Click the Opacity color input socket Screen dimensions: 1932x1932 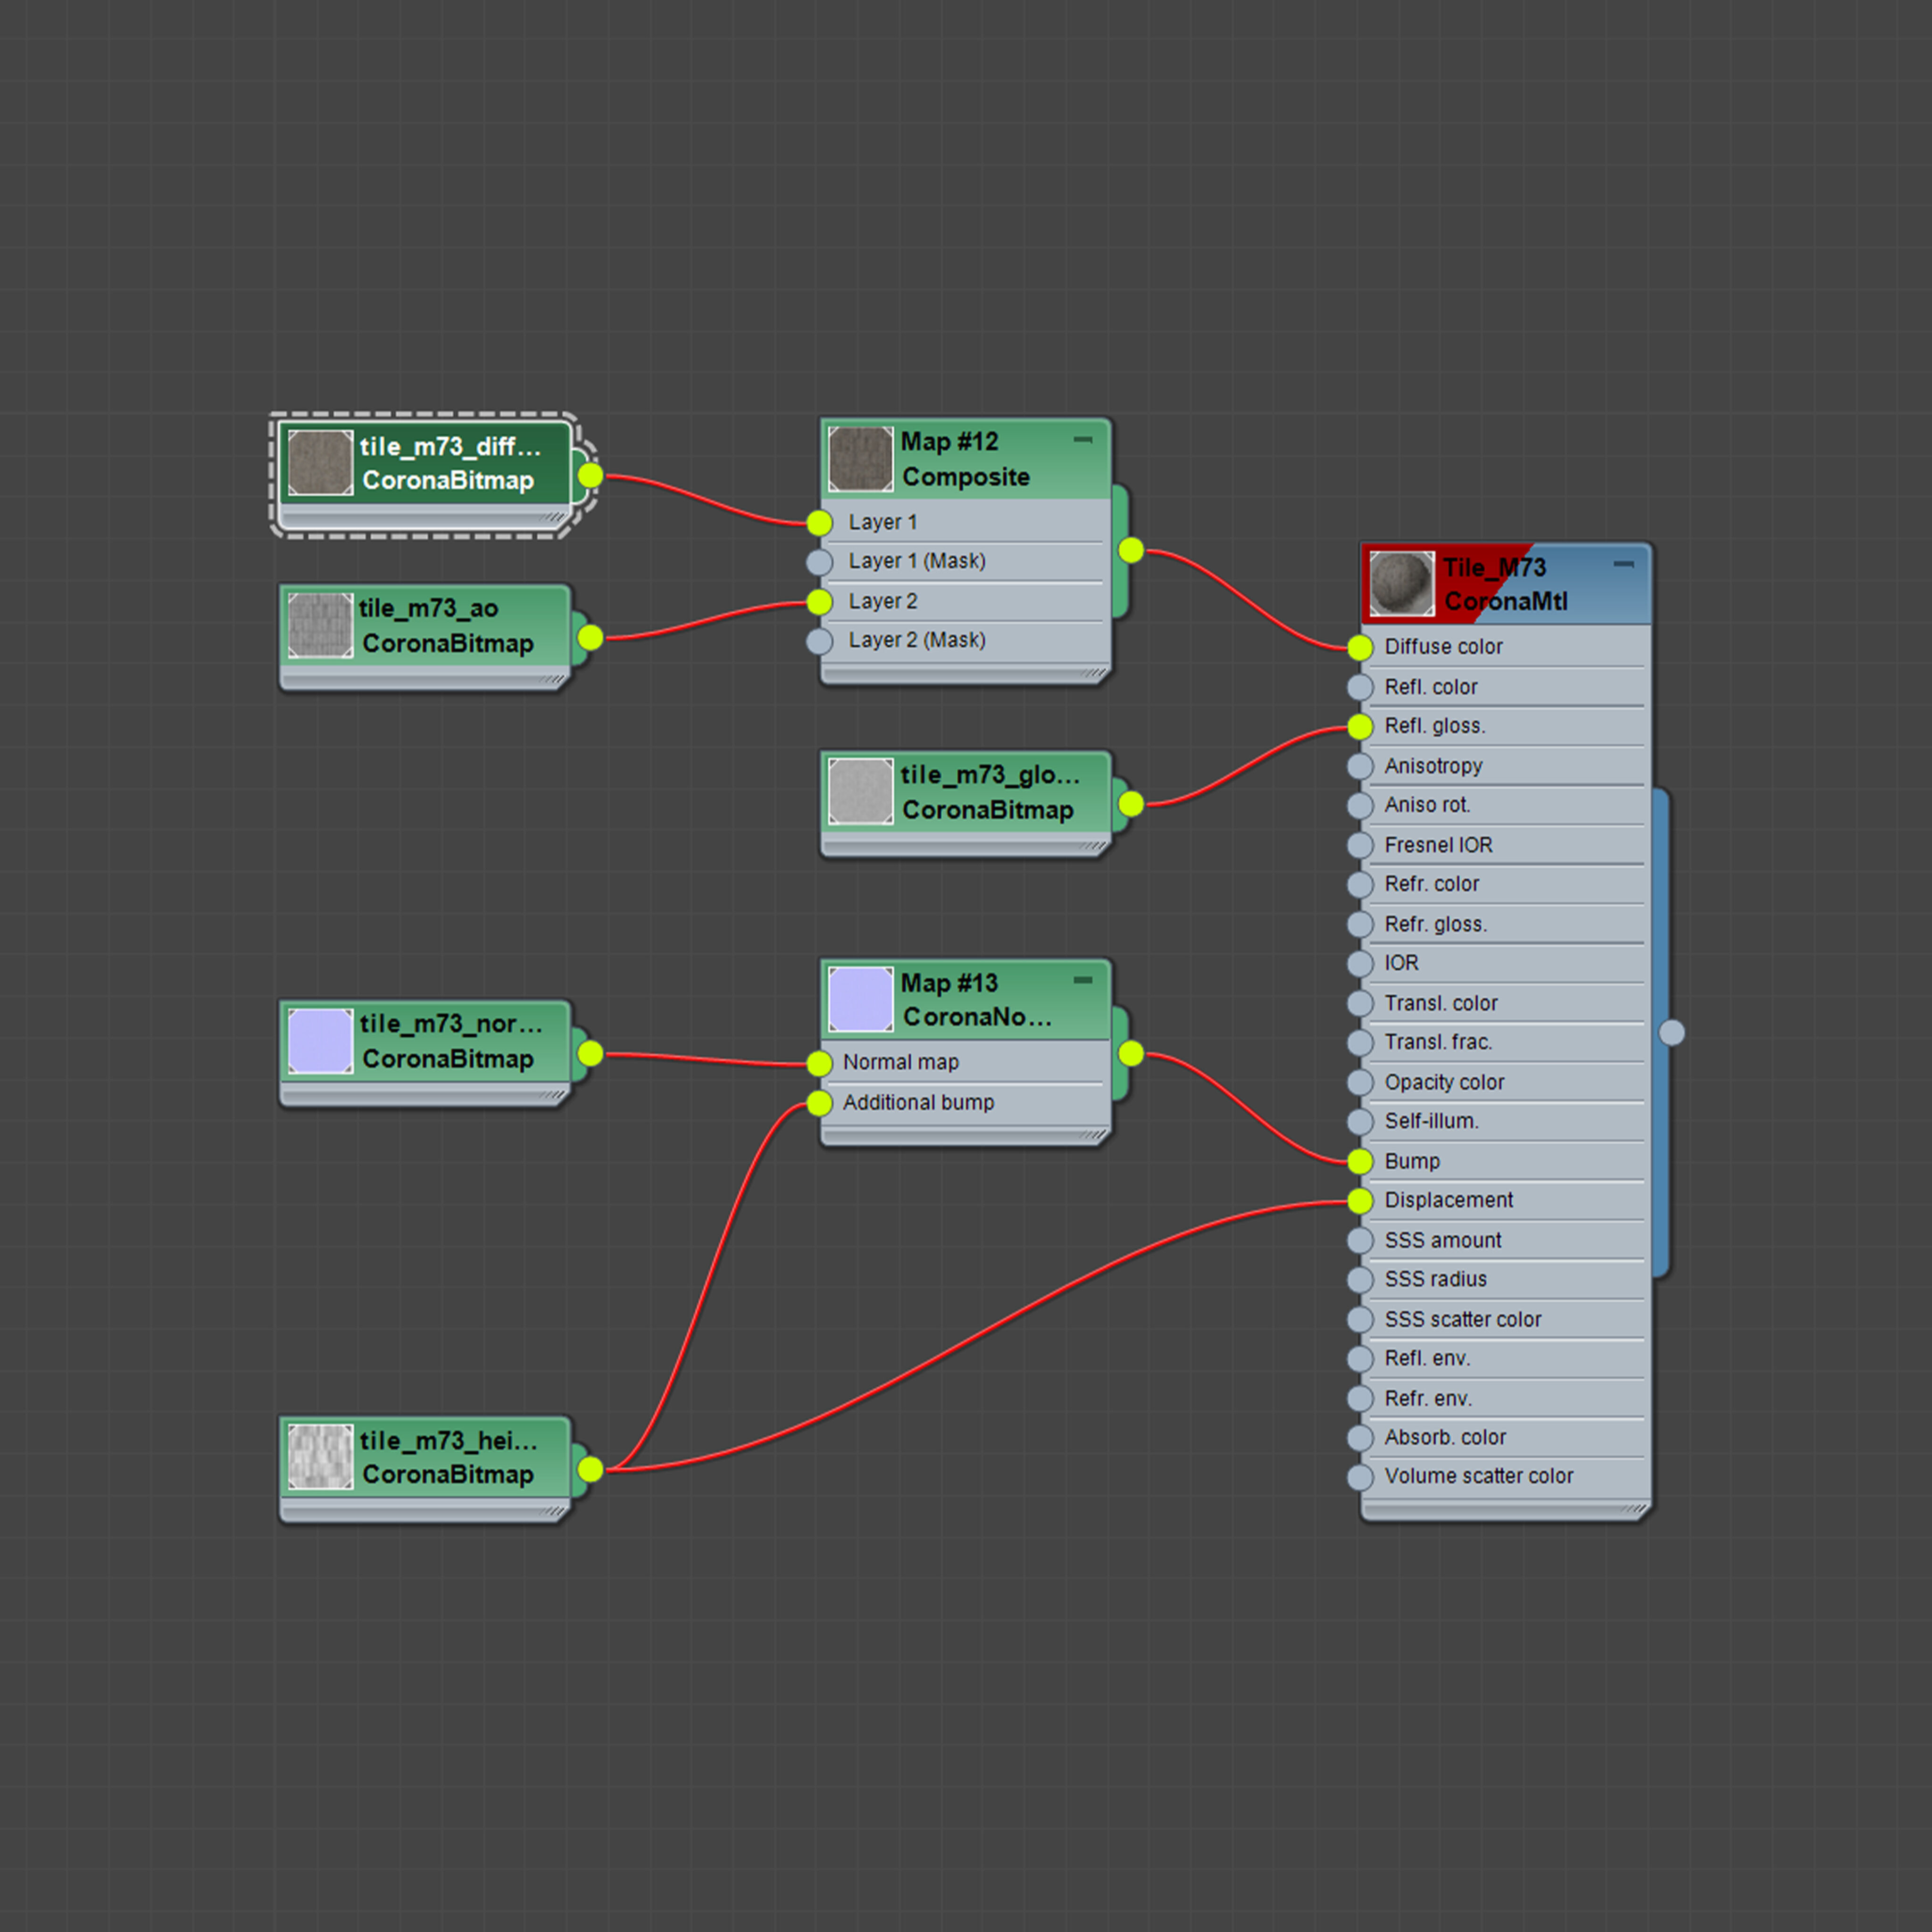1360,1082
